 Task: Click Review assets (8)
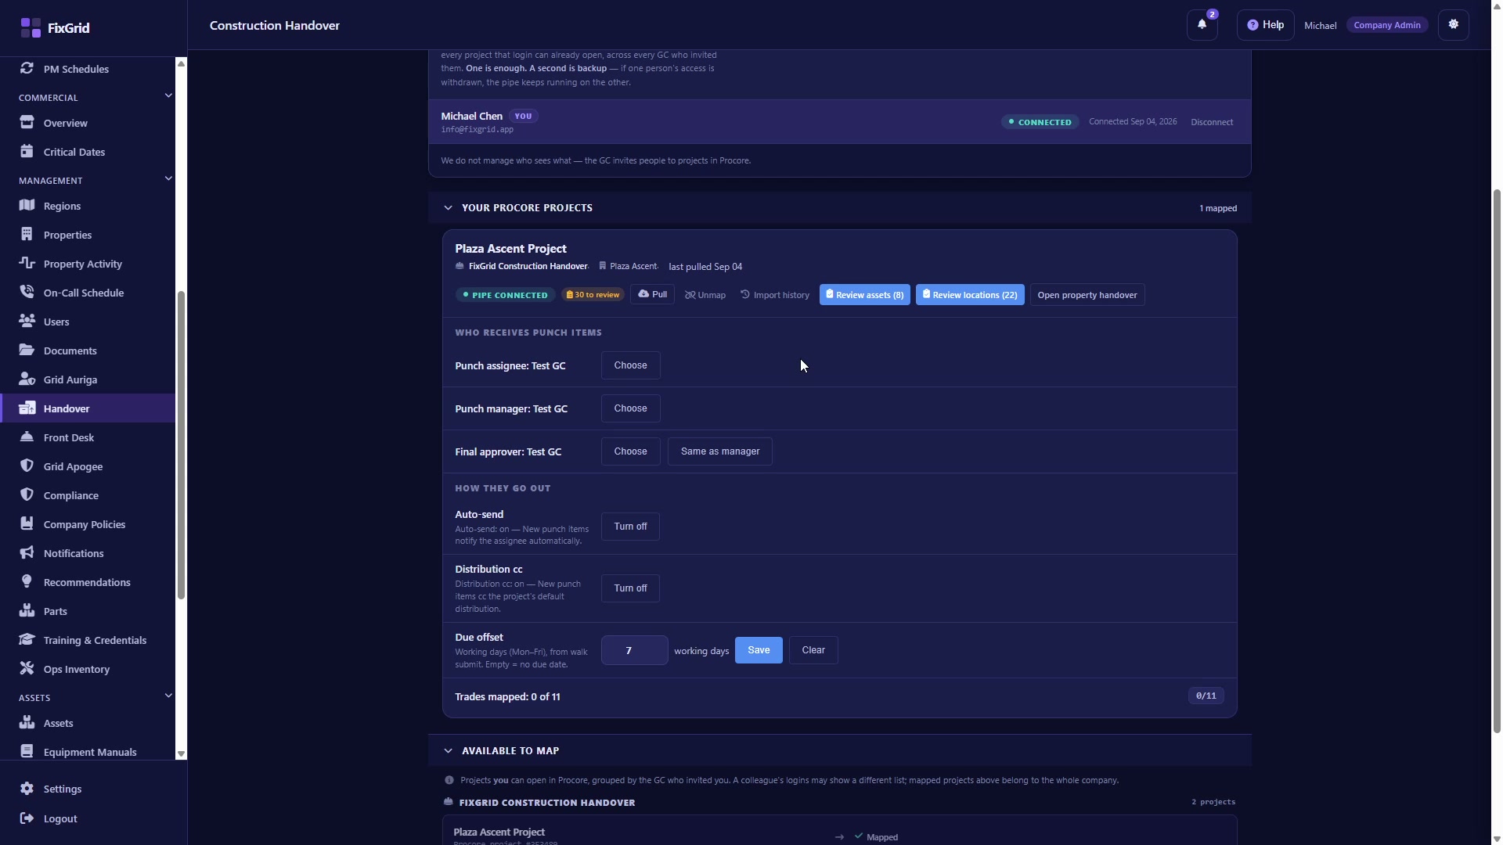(864, 295)
